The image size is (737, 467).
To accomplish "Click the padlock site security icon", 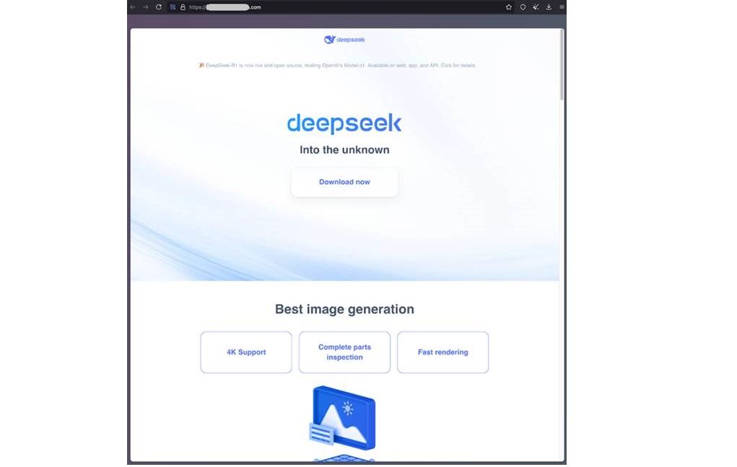I will 183,7.
